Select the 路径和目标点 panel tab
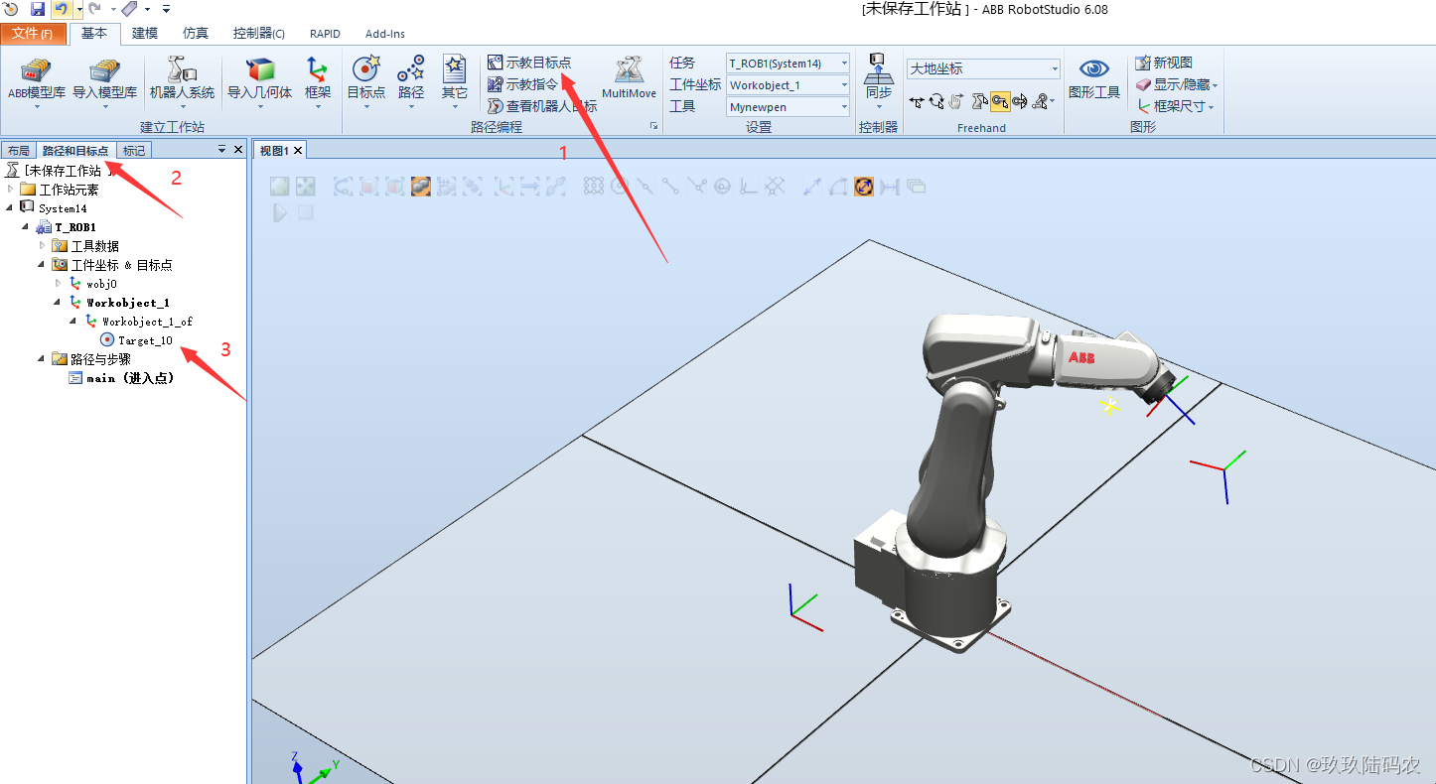Screen dimensions: 1436x784 click(x=75, y=151)
